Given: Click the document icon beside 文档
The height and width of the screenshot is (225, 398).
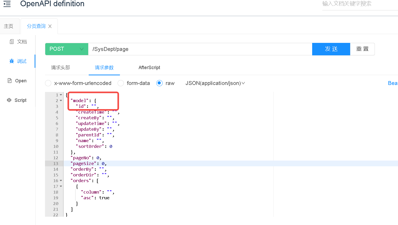Looking at the screenshot, I should [x=12, y=42].
